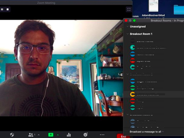184x138 pixels.
Task: Click the red End button
Action: click(123, 136)
